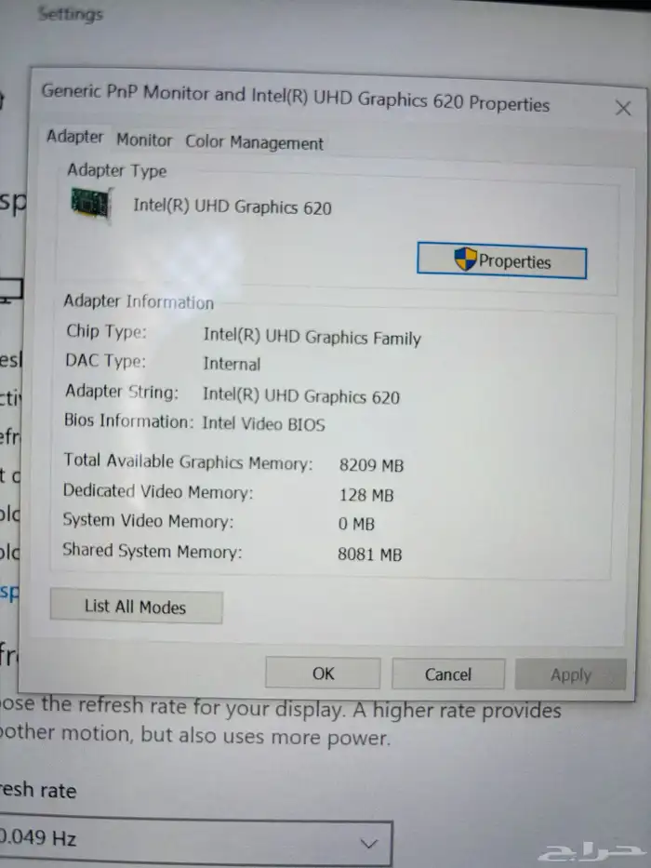Viewport: 651px width, 868px height.
Task: Select the Adapter tab
Action: click(75, 137)
